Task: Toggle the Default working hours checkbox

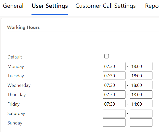Action: tap(107, 56)
